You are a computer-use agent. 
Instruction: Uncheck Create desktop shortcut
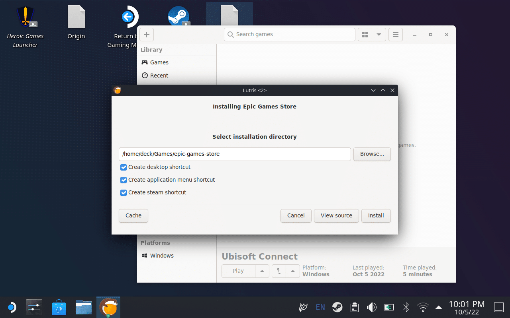point(124,167)
